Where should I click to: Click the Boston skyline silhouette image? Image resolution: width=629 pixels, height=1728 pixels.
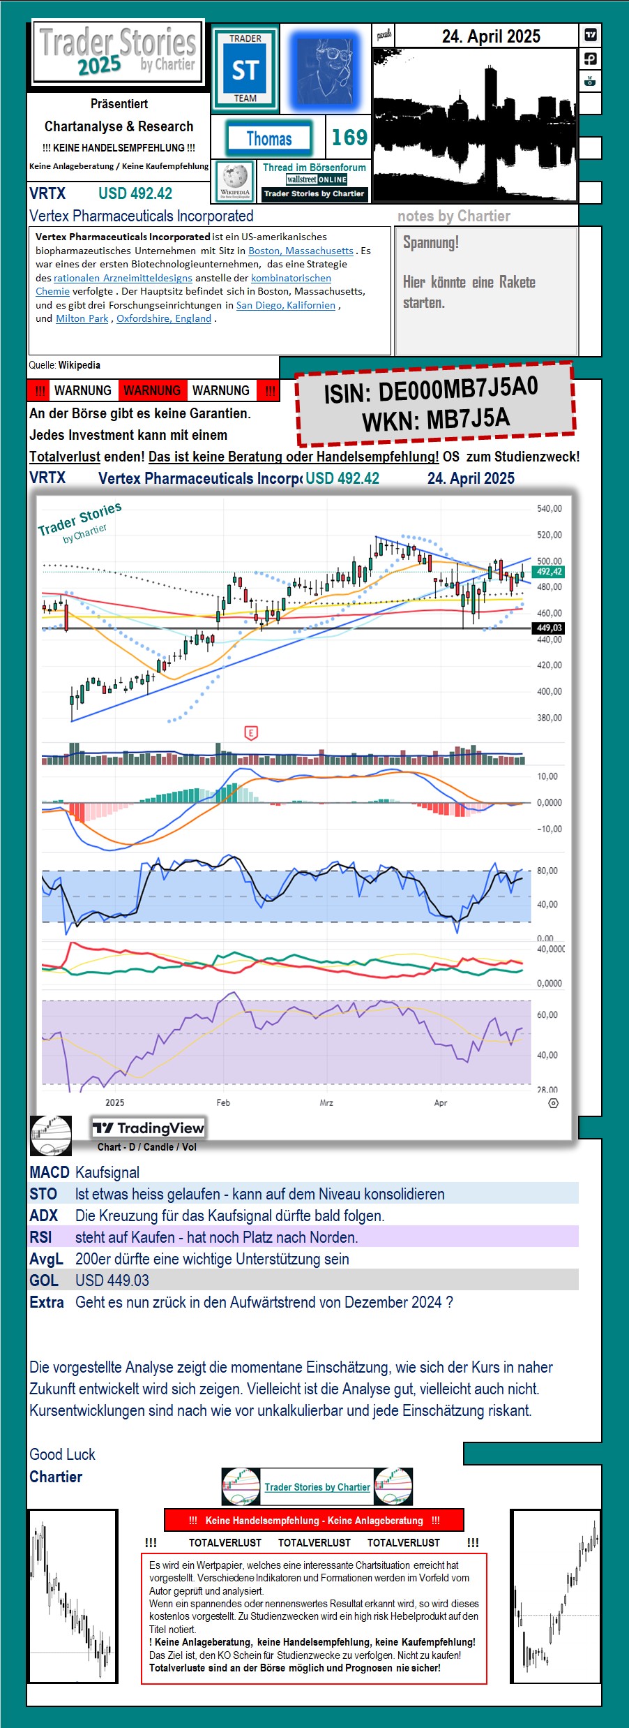pos(476,125)
